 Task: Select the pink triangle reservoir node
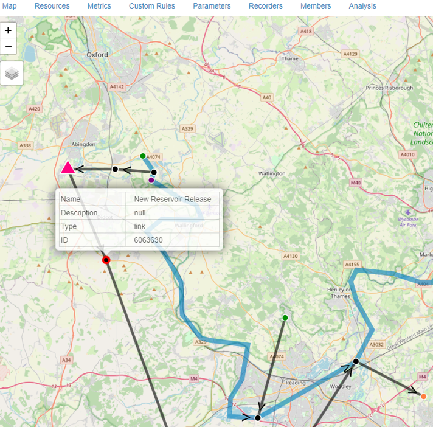coord(68,168)
